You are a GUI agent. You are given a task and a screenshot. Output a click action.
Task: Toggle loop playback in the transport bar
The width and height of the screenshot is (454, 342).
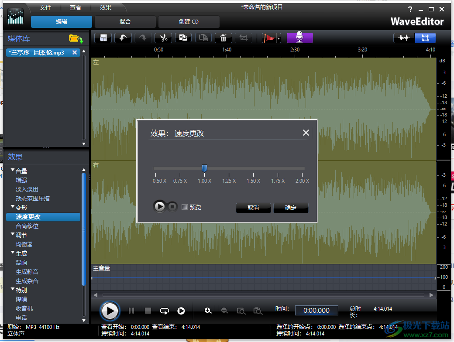(164, 311)
